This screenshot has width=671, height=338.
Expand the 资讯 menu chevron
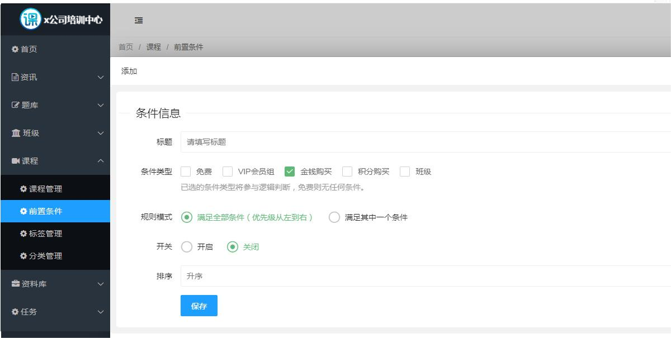point(101,77)
